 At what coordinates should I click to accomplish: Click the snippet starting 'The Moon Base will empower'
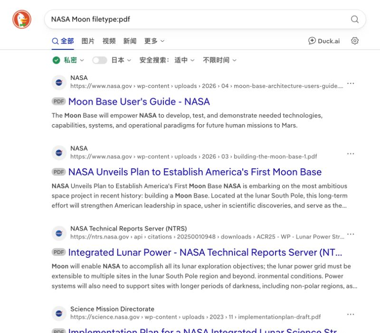coord(187,120)
